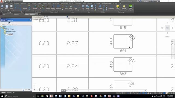Open Chrome from the taskbar
The height and width of the screenshot is (98, 175).
[100, 96]
